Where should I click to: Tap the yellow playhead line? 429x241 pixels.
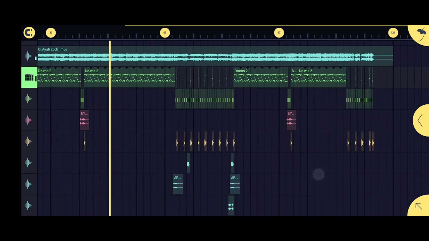pyautogui.click(x=110, y=129)
